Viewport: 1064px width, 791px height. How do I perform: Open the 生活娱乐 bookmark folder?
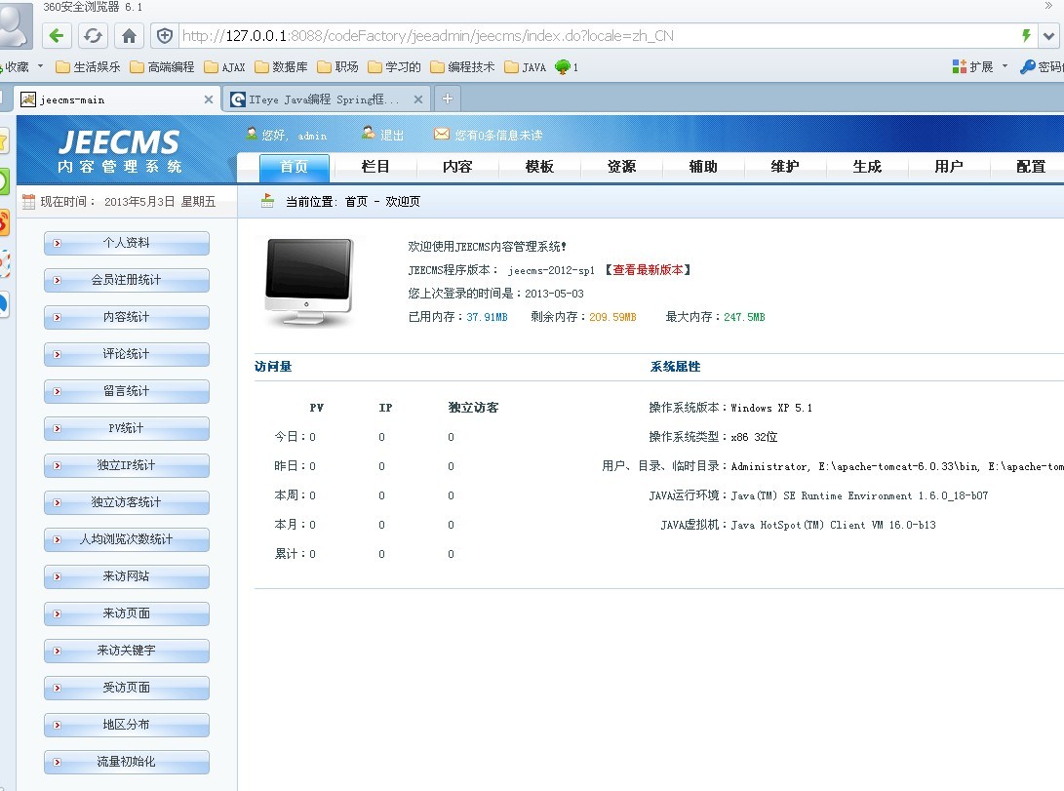88,66
